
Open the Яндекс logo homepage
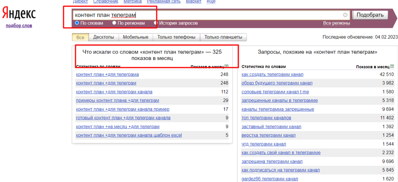click(19, 14)
